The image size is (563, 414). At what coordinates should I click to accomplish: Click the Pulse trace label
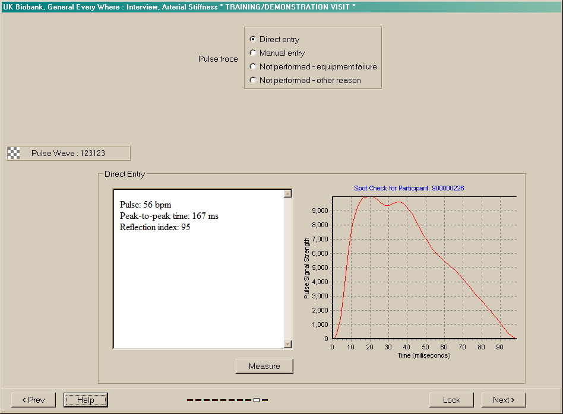tap(218, 59)
